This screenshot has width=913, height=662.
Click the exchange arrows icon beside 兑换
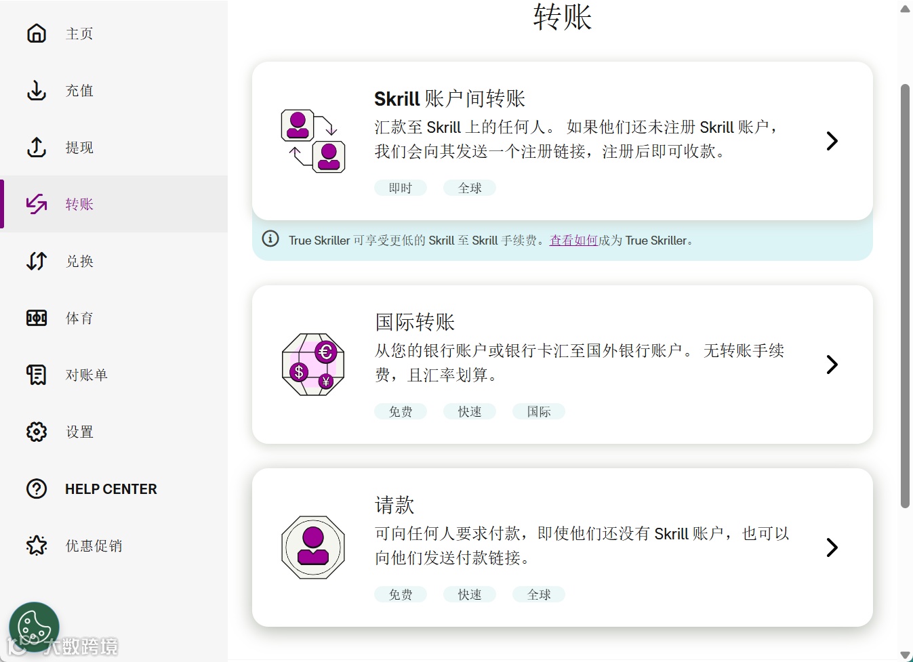coord(37,261)
